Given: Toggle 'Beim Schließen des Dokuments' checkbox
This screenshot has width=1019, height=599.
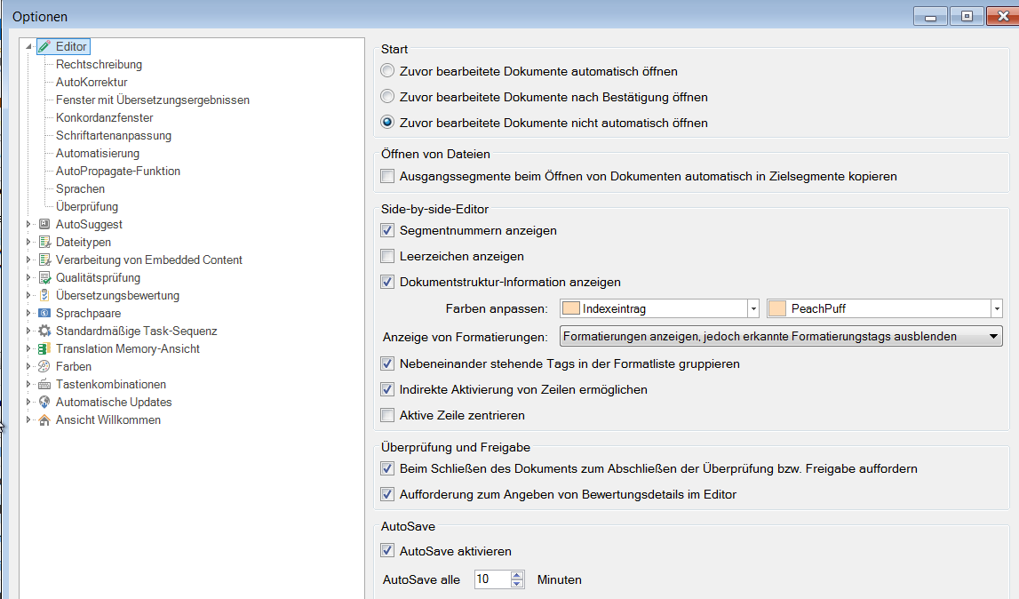Looking at the screenshot, I should 387,468.
